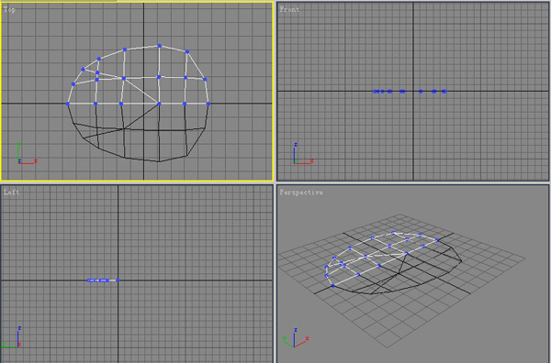Click the Front viewport label
Screen dimensions: 551x363
pos(289,10)
